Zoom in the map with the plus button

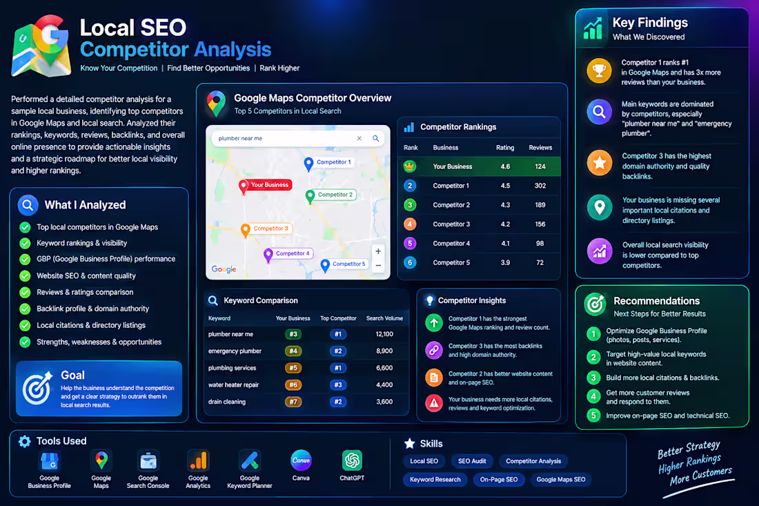coord(378,251)
